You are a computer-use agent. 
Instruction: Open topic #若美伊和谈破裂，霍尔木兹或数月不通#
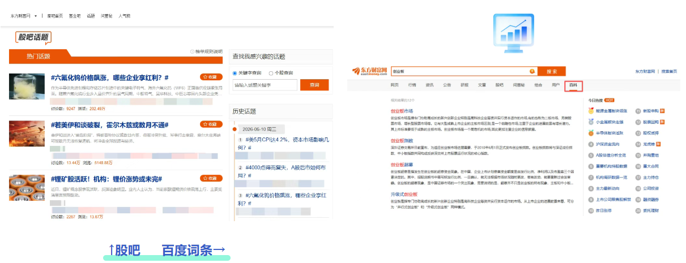pos(110,124)
